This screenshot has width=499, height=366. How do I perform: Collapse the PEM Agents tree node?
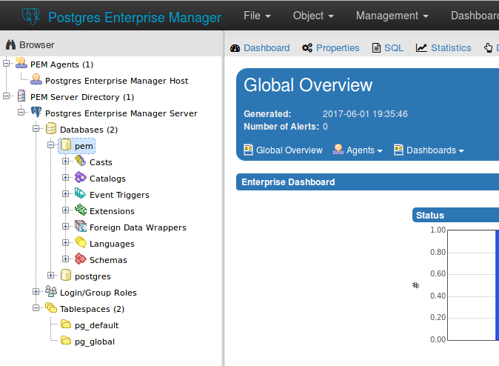[x=7, y=64]
